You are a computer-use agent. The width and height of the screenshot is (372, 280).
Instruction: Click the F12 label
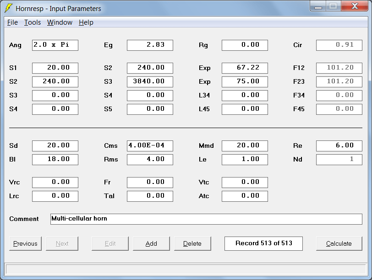tap(299, 68)
